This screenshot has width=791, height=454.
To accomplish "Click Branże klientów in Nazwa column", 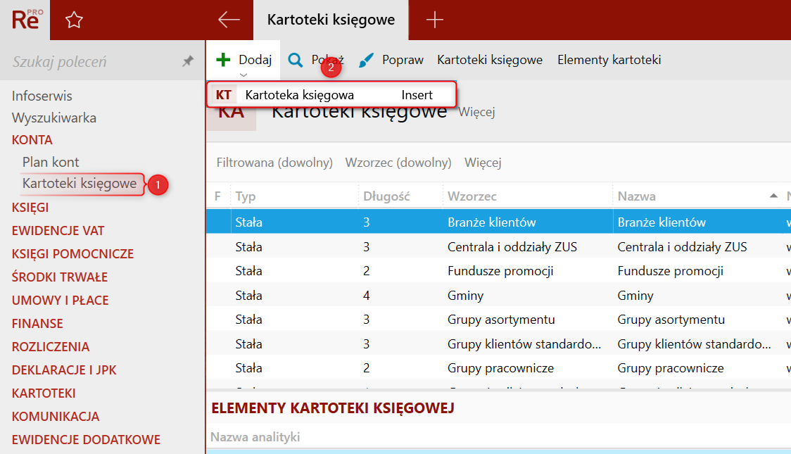I will (662, 222).
